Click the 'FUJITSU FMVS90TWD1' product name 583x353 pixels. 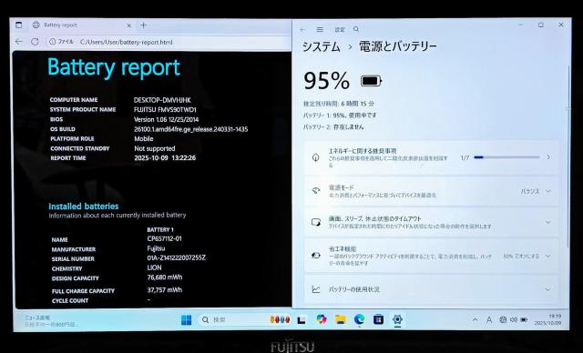tap(165, 110)
